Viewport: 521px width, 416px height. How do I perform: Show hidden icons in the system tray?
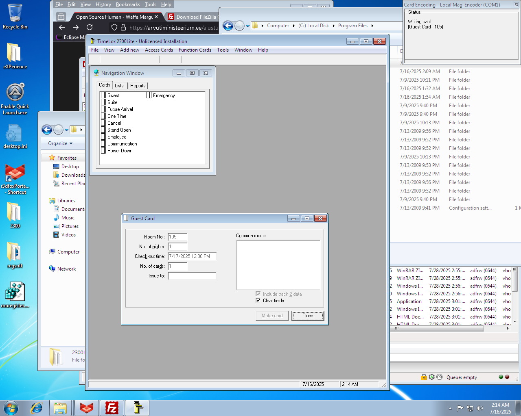[x=450, y=408]
